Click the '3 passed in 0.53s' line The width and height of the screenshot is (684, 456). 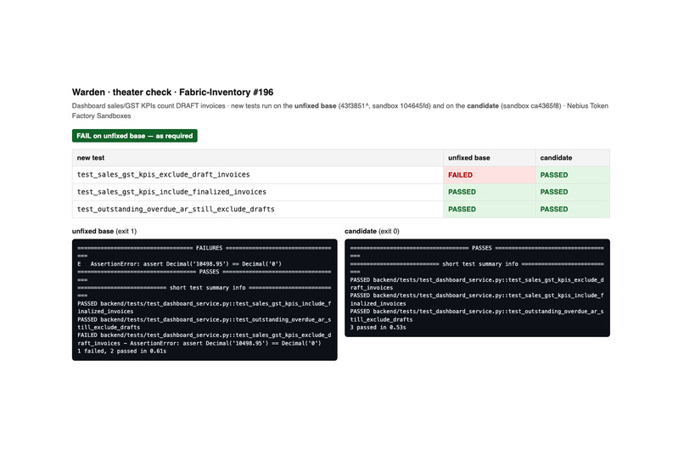[378, 327]
